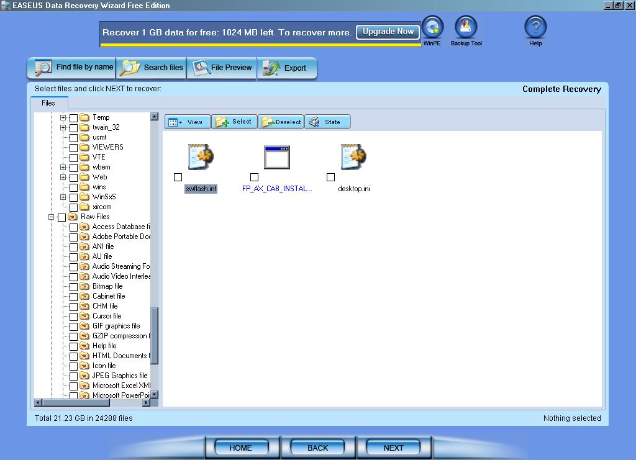Screen dimensions: 636x460
Task: Click the VIEWERS folder icon
Action: click(x=84, y=147)
